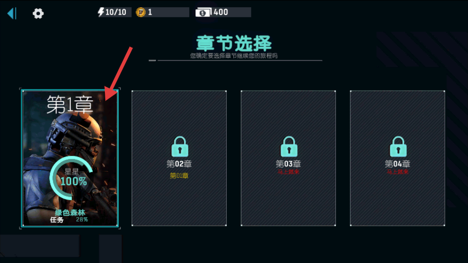Open settings with the gear icon

[x=38, y=14]
